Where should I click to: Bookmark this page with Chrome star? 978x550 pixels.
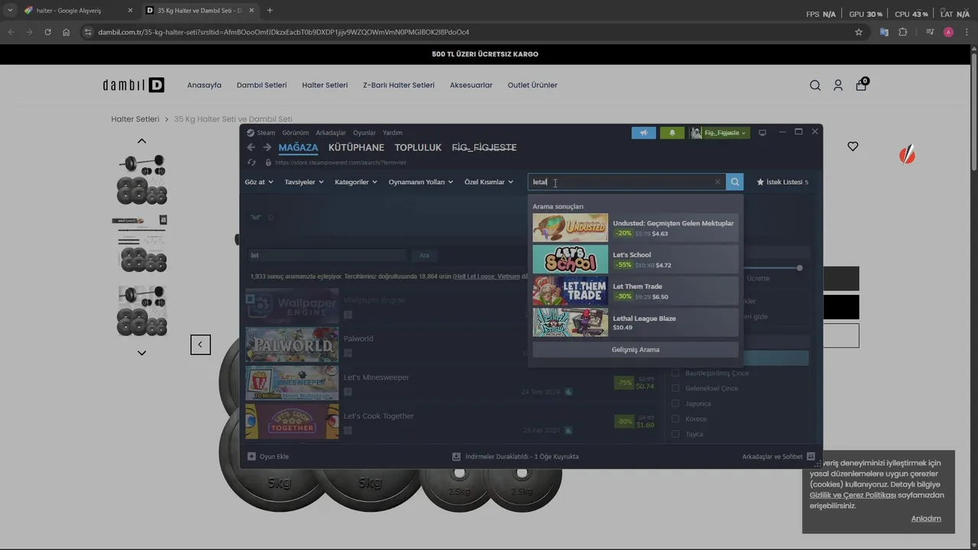click(x=859, y=32)
